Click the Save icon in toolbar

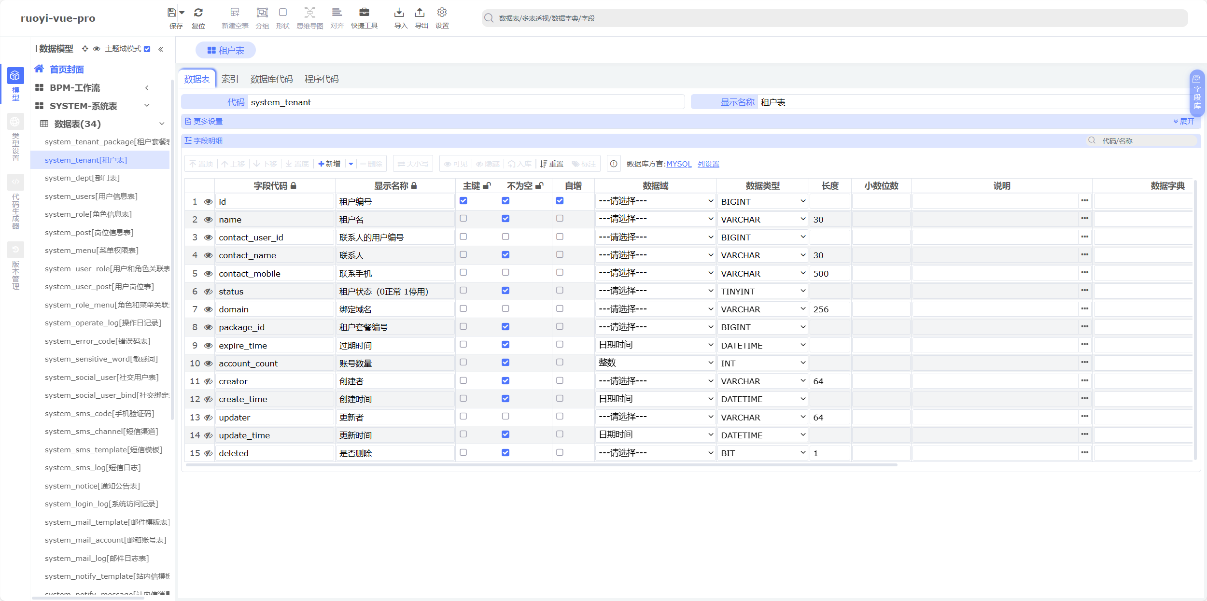point(171,13)
